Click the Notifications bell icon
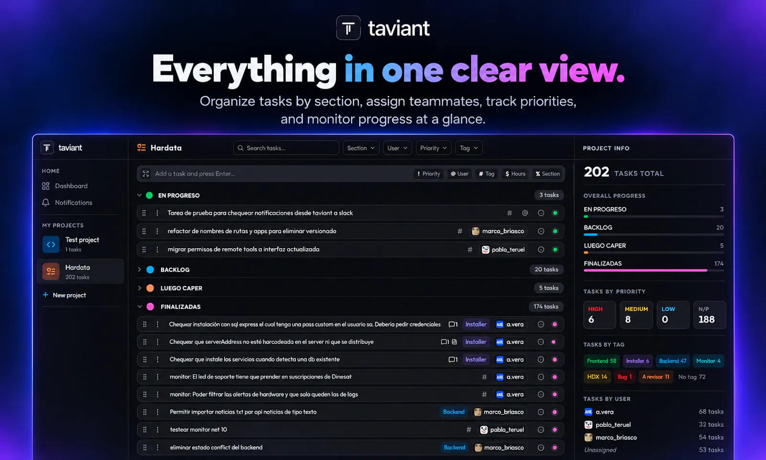 [x=45, y=203]
